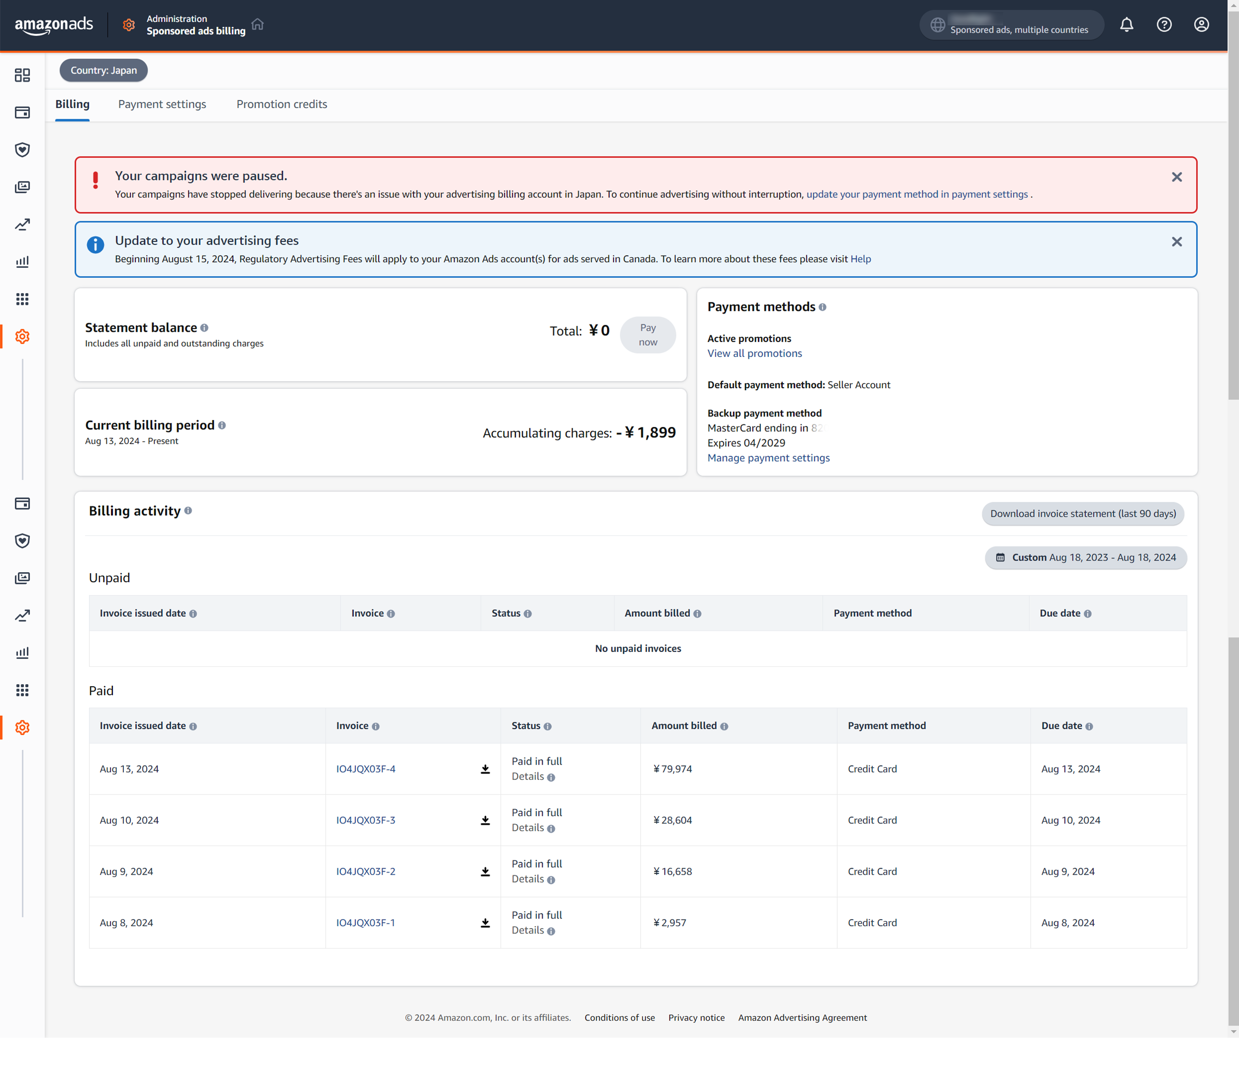Click the upper creative assets sidebar icon
1239x1069 pixels.
(22, 187)
